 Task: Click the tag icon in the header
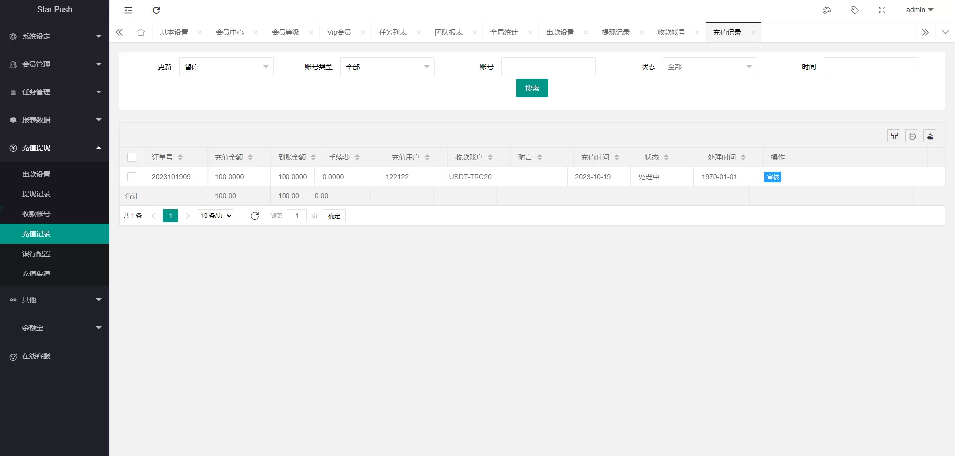[855, 10]
